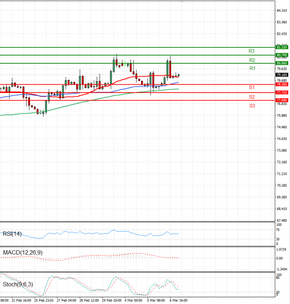Click the 74.960 price axis value
The width and height of the screenshot is (290, 304).
(282, 127)
